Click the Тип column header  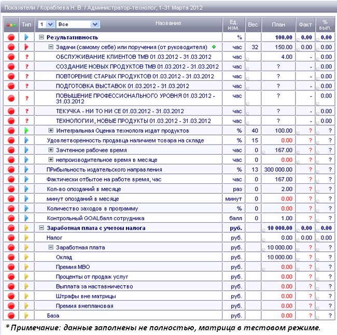26,24
